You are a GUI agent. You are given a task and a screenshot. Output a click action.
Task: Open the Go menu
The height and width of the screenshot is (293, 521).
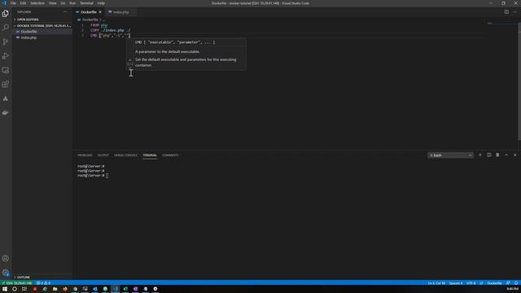point(63,3)
